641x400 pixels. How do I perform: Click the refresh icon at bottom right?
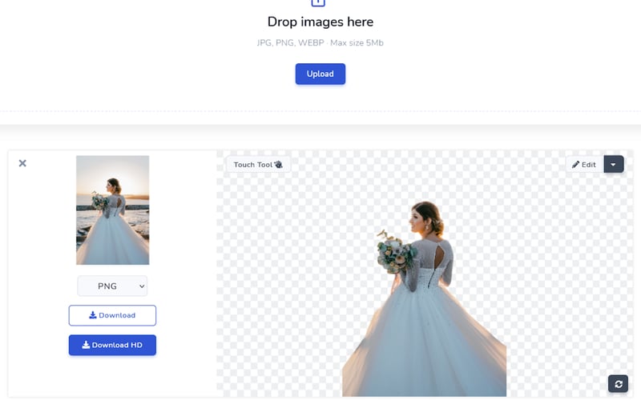(x=618, y=384)
